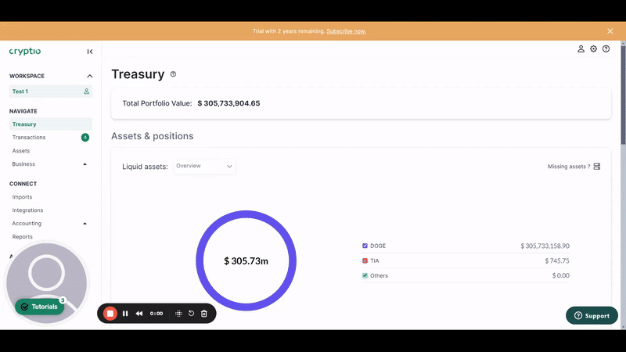This screenshot has height=352, width=626.
Task: Toggle the Others checkbox
Action: [365, 275]
